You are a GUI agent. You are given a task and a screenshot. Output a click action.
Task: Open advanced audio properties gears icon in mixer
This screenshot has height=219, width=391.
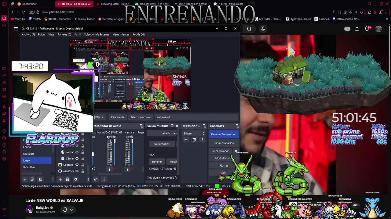[x=96, y=179]
